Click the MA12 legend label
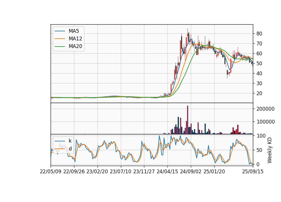 point(75,39)
